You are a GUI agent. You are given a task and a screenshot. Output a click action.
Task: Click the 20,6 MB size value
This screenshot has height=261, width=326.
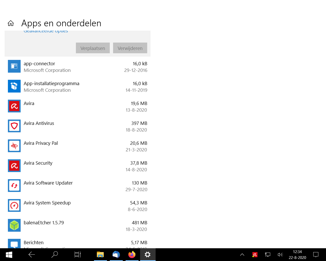coord(139,143)
